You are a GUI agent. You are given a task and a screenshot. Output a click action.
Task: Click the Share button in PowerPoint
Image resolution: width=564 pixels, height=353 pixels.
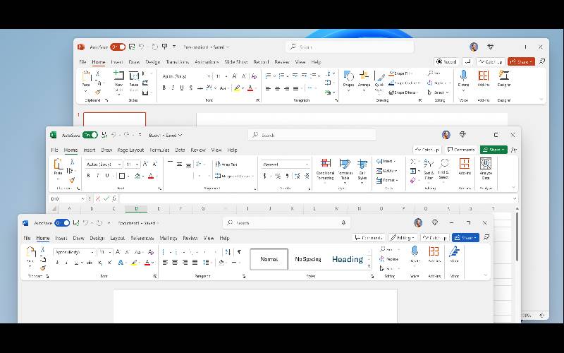coord(521,62)
